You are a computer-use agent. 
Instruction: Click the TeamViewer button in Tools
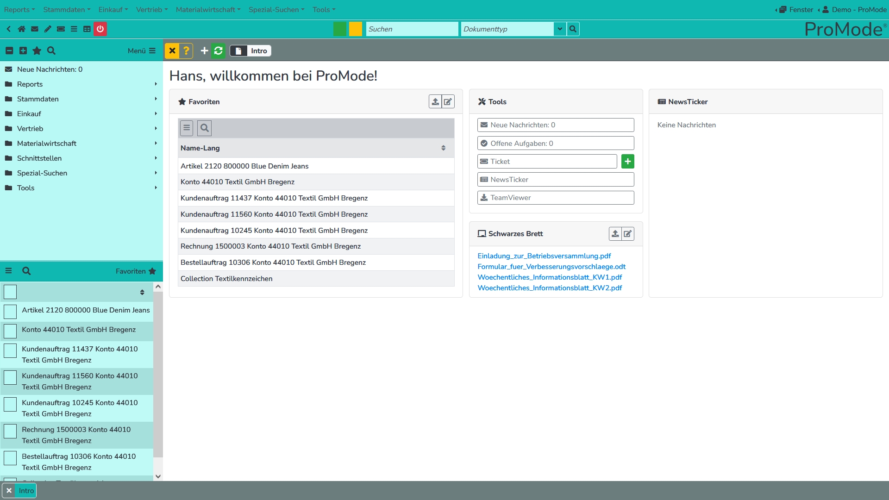[x=555, y=198]
